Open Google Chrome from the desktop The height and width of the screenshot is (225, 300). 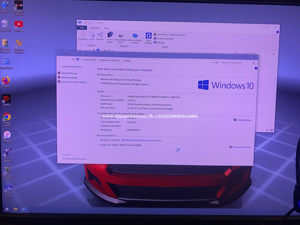(x=7, y=119)
